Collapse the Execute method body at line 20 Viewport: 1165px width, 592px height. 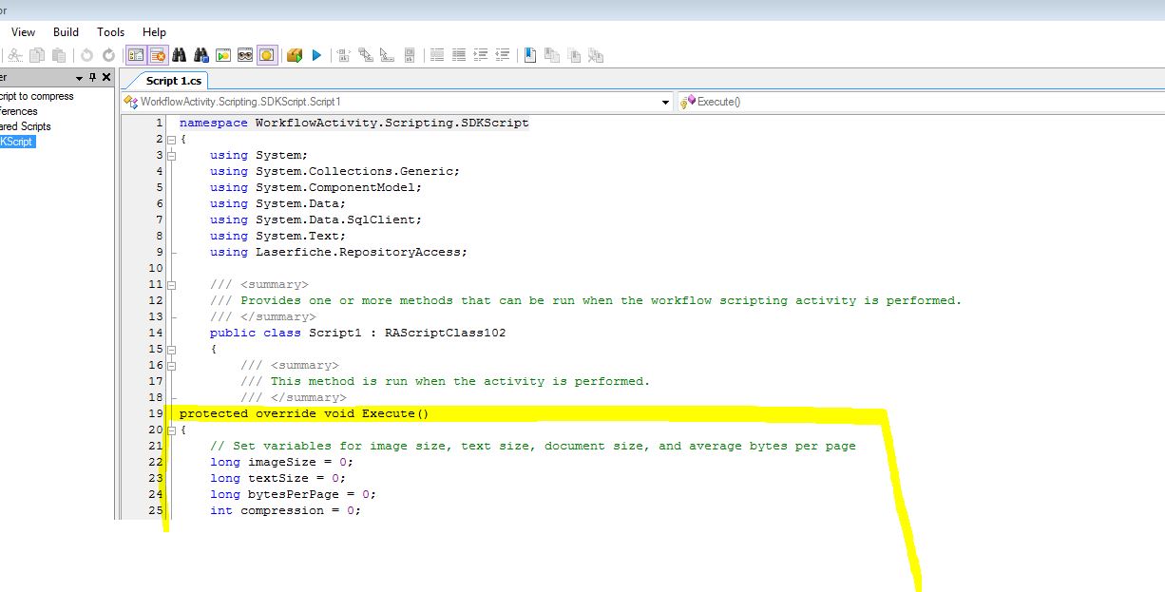click(x=171, y=430)
